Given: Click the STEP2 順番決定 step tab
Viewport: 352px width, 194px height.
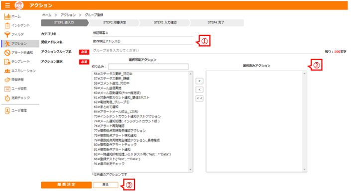Looking at the screenshot, I should click(115, 23).
